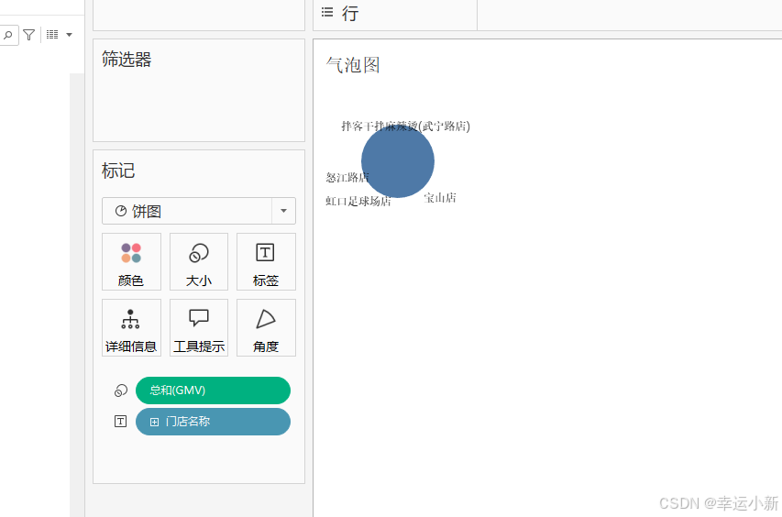782x517 pixels.
Task: Click the 怒江路店 label
Action: 347,178
